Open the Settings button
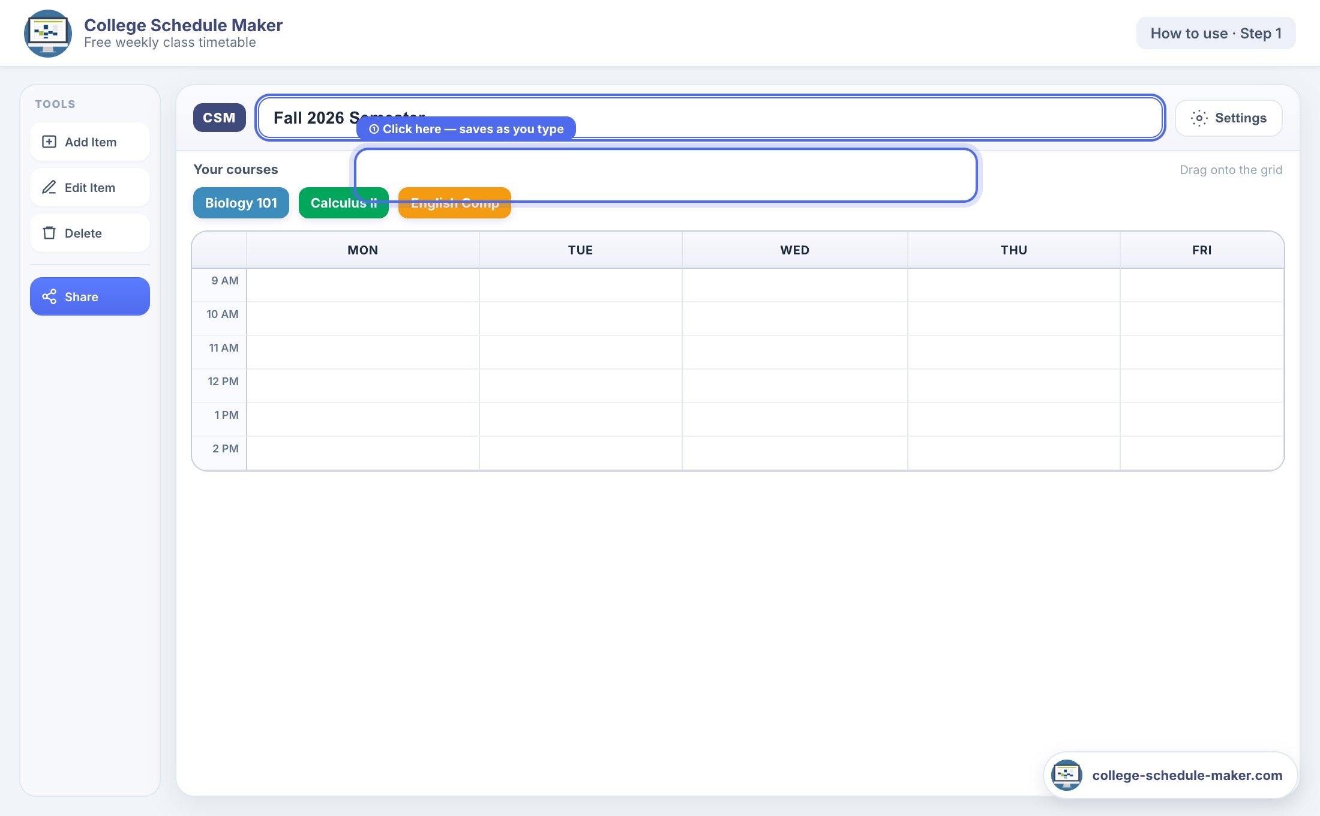The image size is (1320, 816). click(1228, 118)
